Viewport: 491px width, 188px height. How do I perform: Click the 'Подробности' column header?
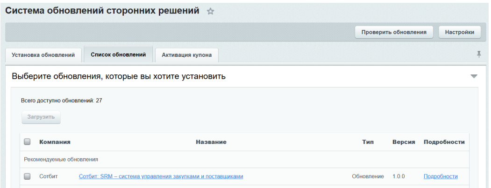[444, 142]
